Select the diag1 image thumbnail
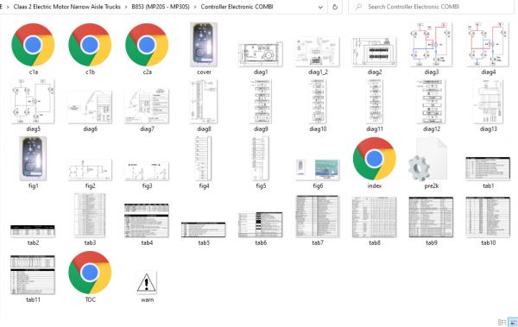Viewport: 518px width, 327px height. 261,53
